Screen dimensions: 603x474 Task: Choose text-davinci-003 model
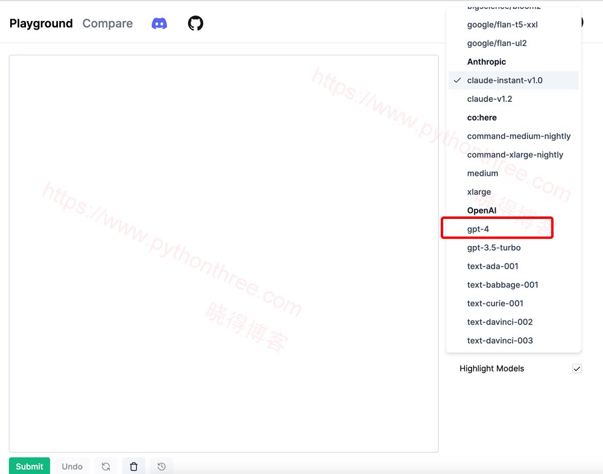coord(513,341)
